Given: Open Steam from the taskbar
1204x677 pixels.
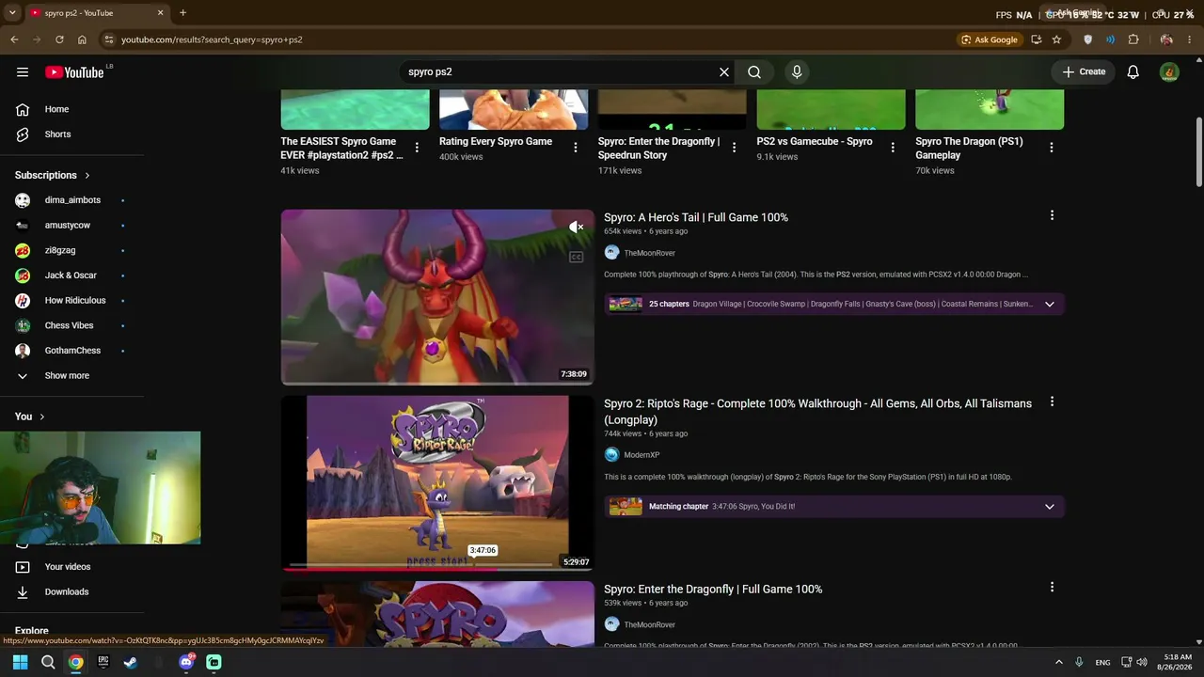Looking at the screenshot, I should coord(131,662).
